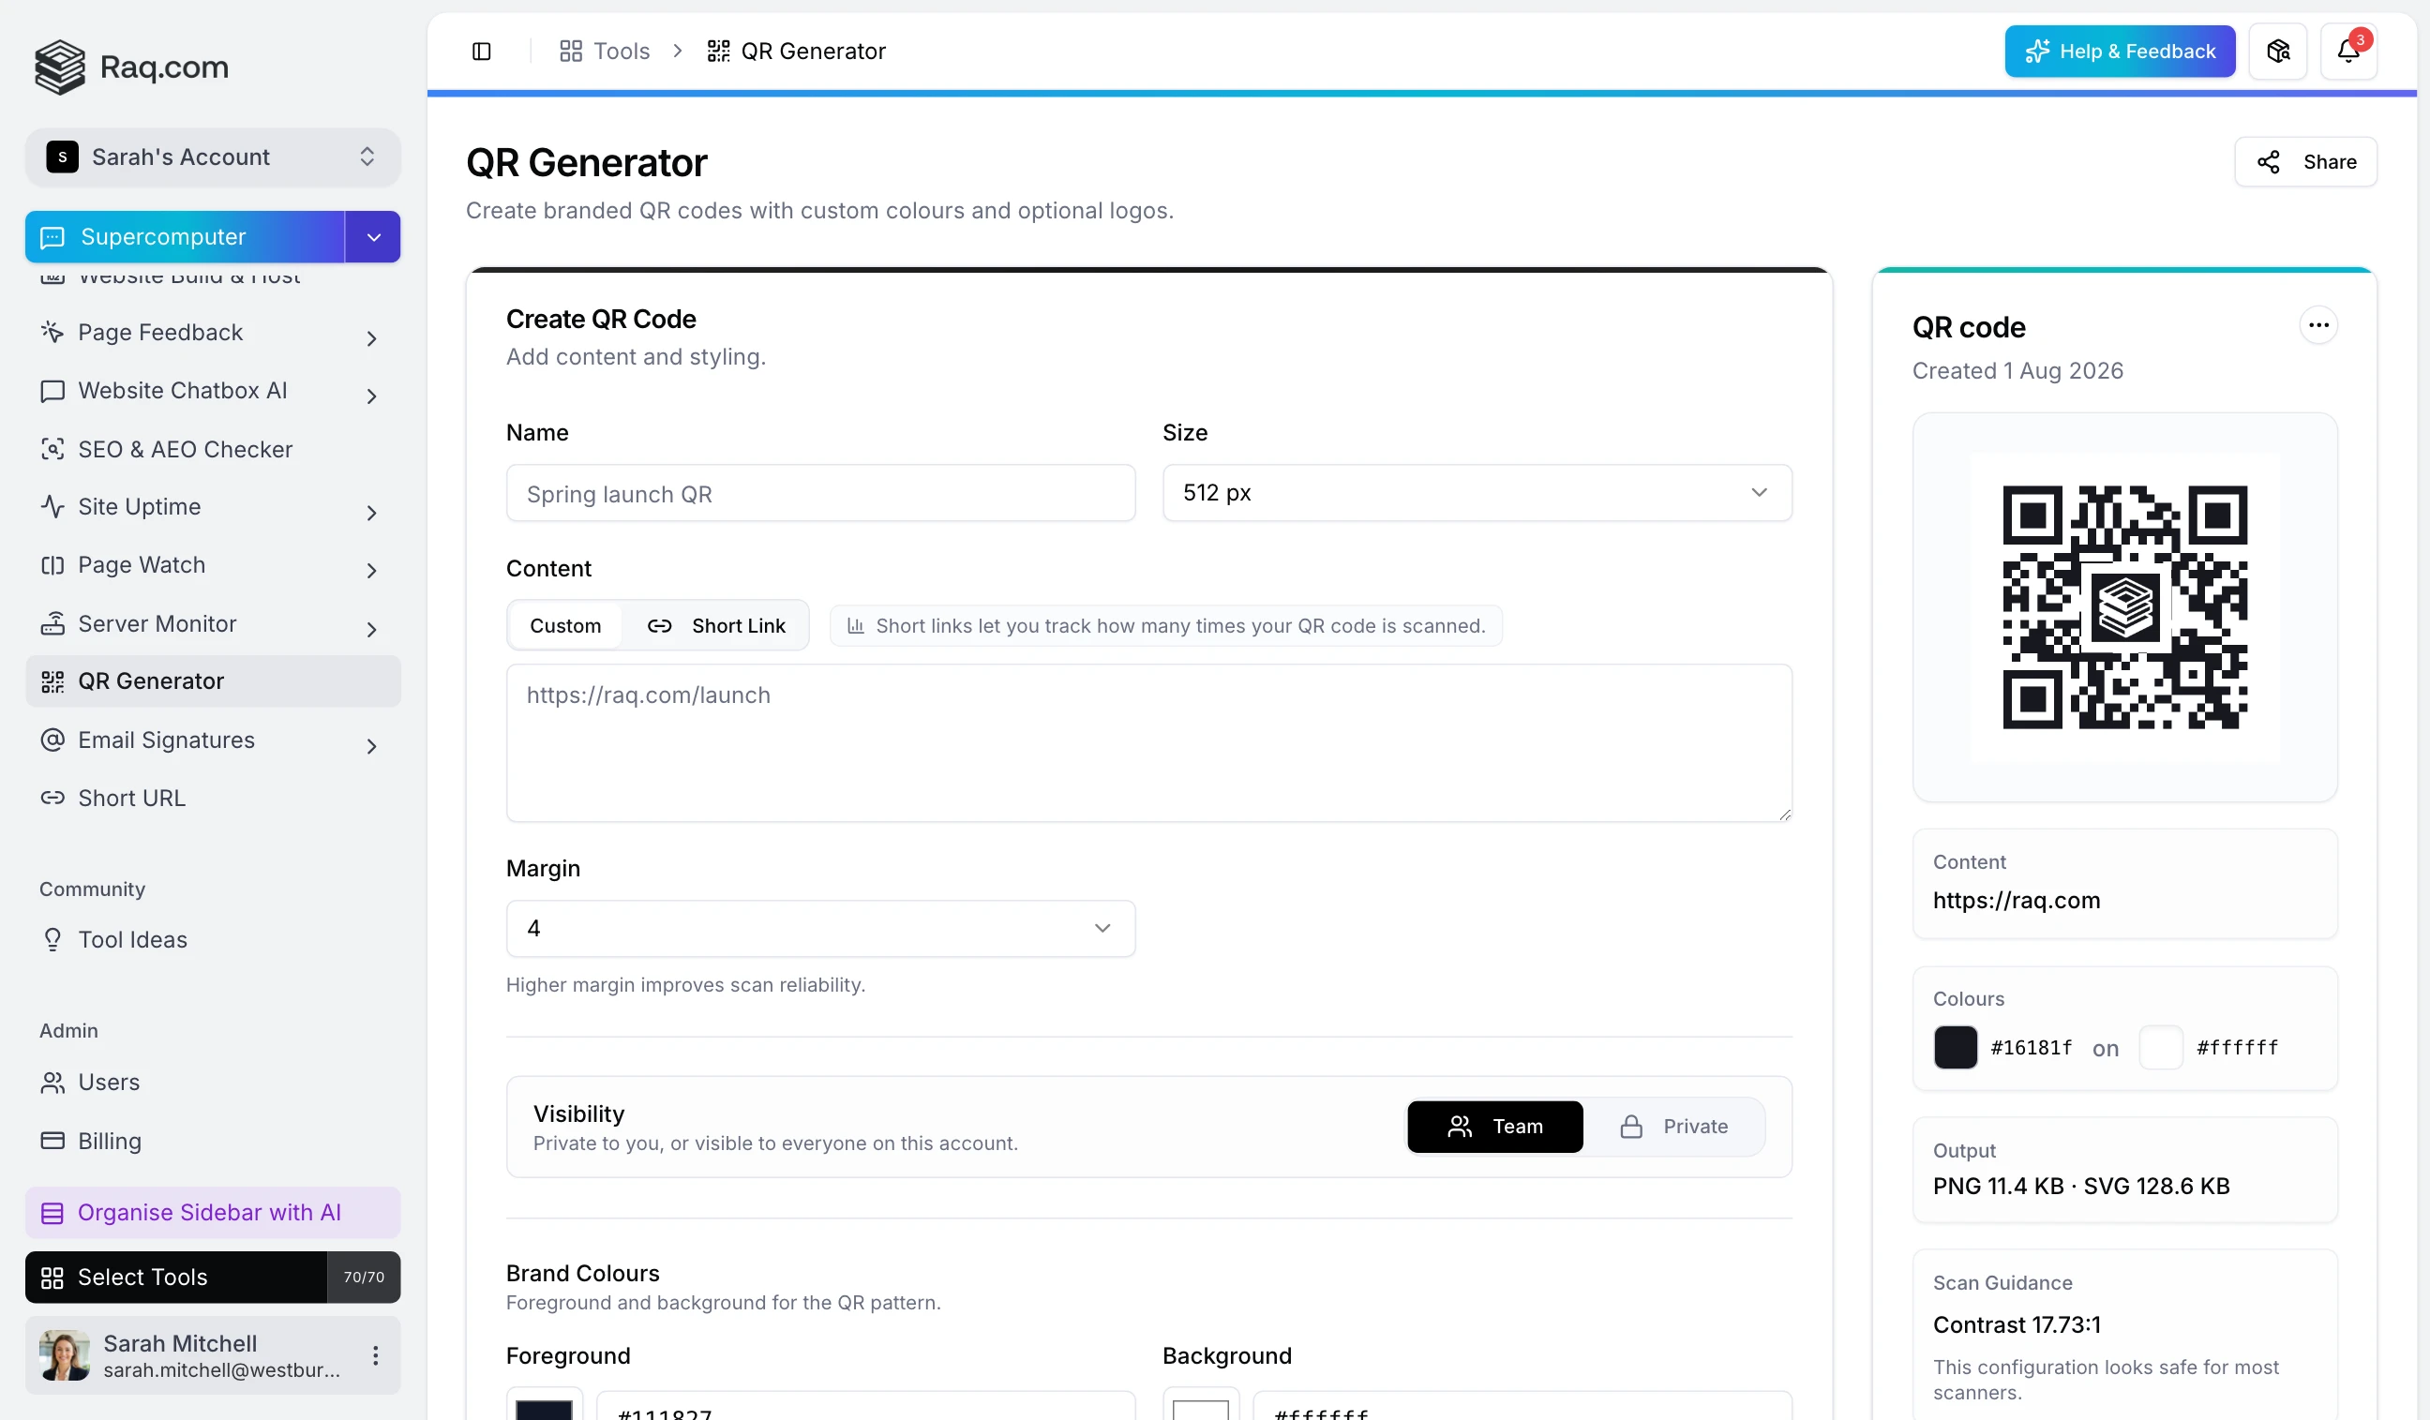The width and height of the screenshot is (2430, 1420).
Task: Click the SEO & AEO Checker icon
Action: (52, 449)
